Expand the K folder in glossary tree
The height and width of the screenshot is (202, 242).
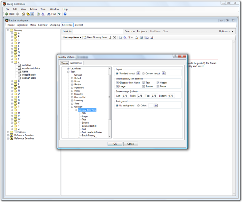click(x=12, y=81)
